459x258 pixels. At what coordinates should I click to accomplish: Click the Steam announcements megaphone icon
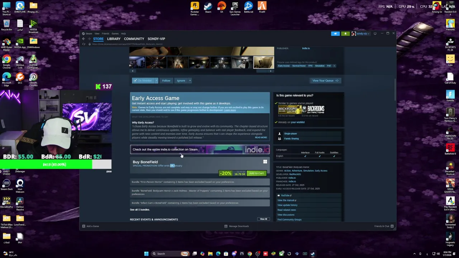pos(335,34)
